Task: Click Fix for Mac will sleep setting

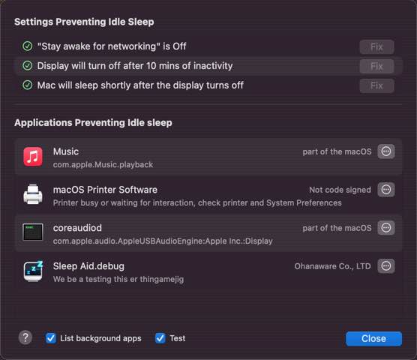Action: [x=376, y=86]
